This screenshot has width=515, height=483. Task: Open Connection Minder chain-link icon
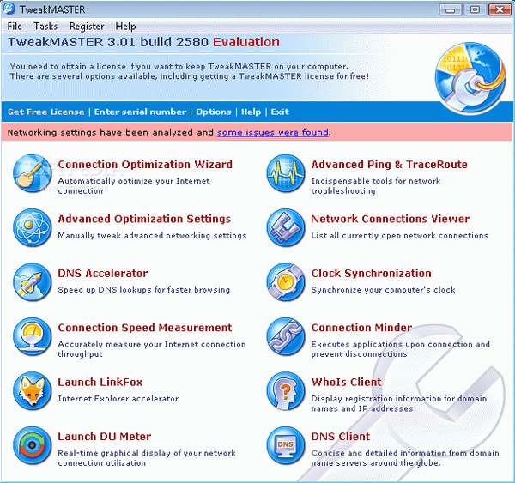(286, 336)
